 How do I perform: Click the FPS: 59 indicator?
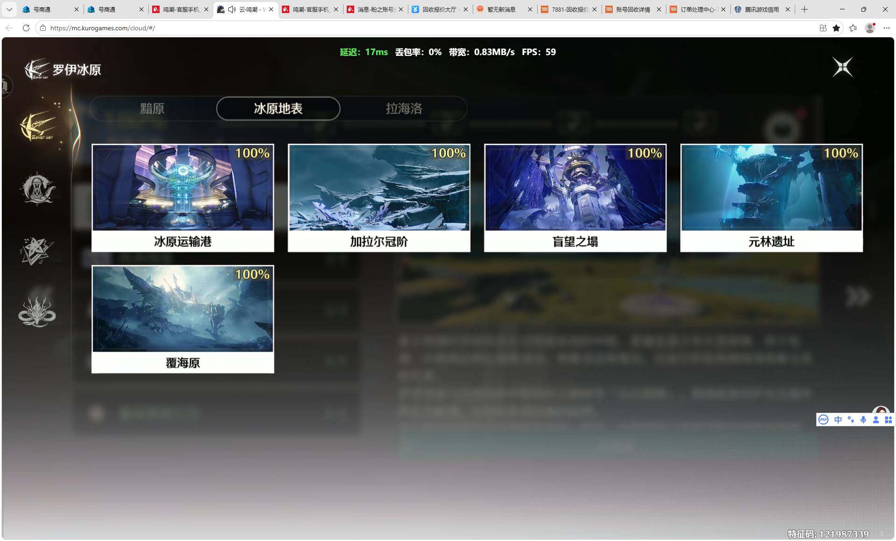click(539, 52)
